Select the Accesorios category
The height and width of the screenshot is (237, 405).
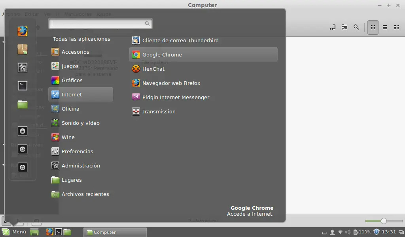(x=81, y=52)
